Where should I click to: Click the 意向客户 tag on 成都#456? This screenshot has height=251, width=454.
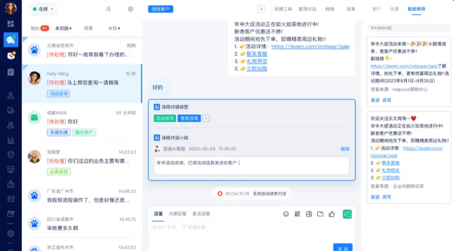(84, 133)
